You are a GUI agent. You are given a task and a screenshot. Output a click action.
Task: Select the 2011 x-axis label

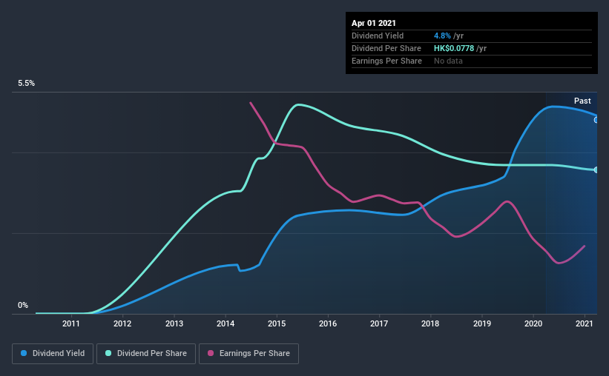70,323
